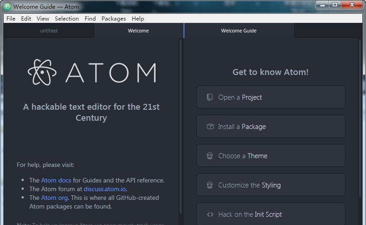Expand the Open a Project card
This screenshot has height=225, width=366.
tap(271, 97)
